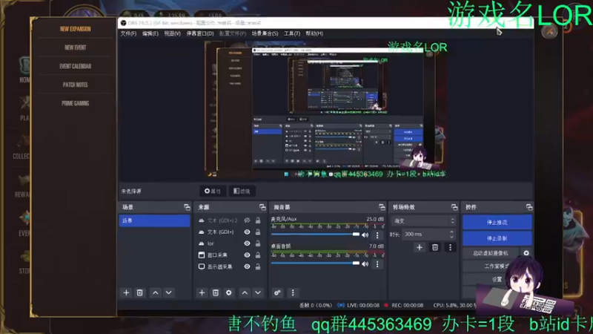Open source 滤镜 filters button
593x334 pixels.
click(x=242, y=191)
